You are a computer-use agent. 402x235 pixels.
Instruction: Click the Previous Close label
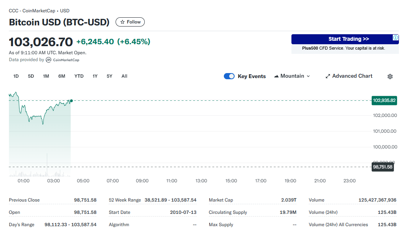[24, 200]
